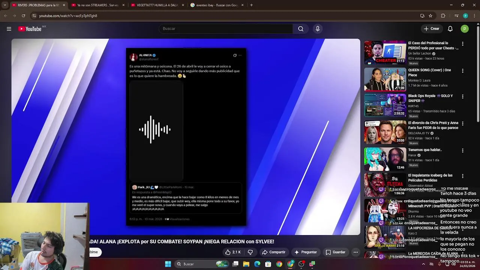Switch to eventeo ibay Google search tab
480x270 pixels.
click(x=217, y=5)
